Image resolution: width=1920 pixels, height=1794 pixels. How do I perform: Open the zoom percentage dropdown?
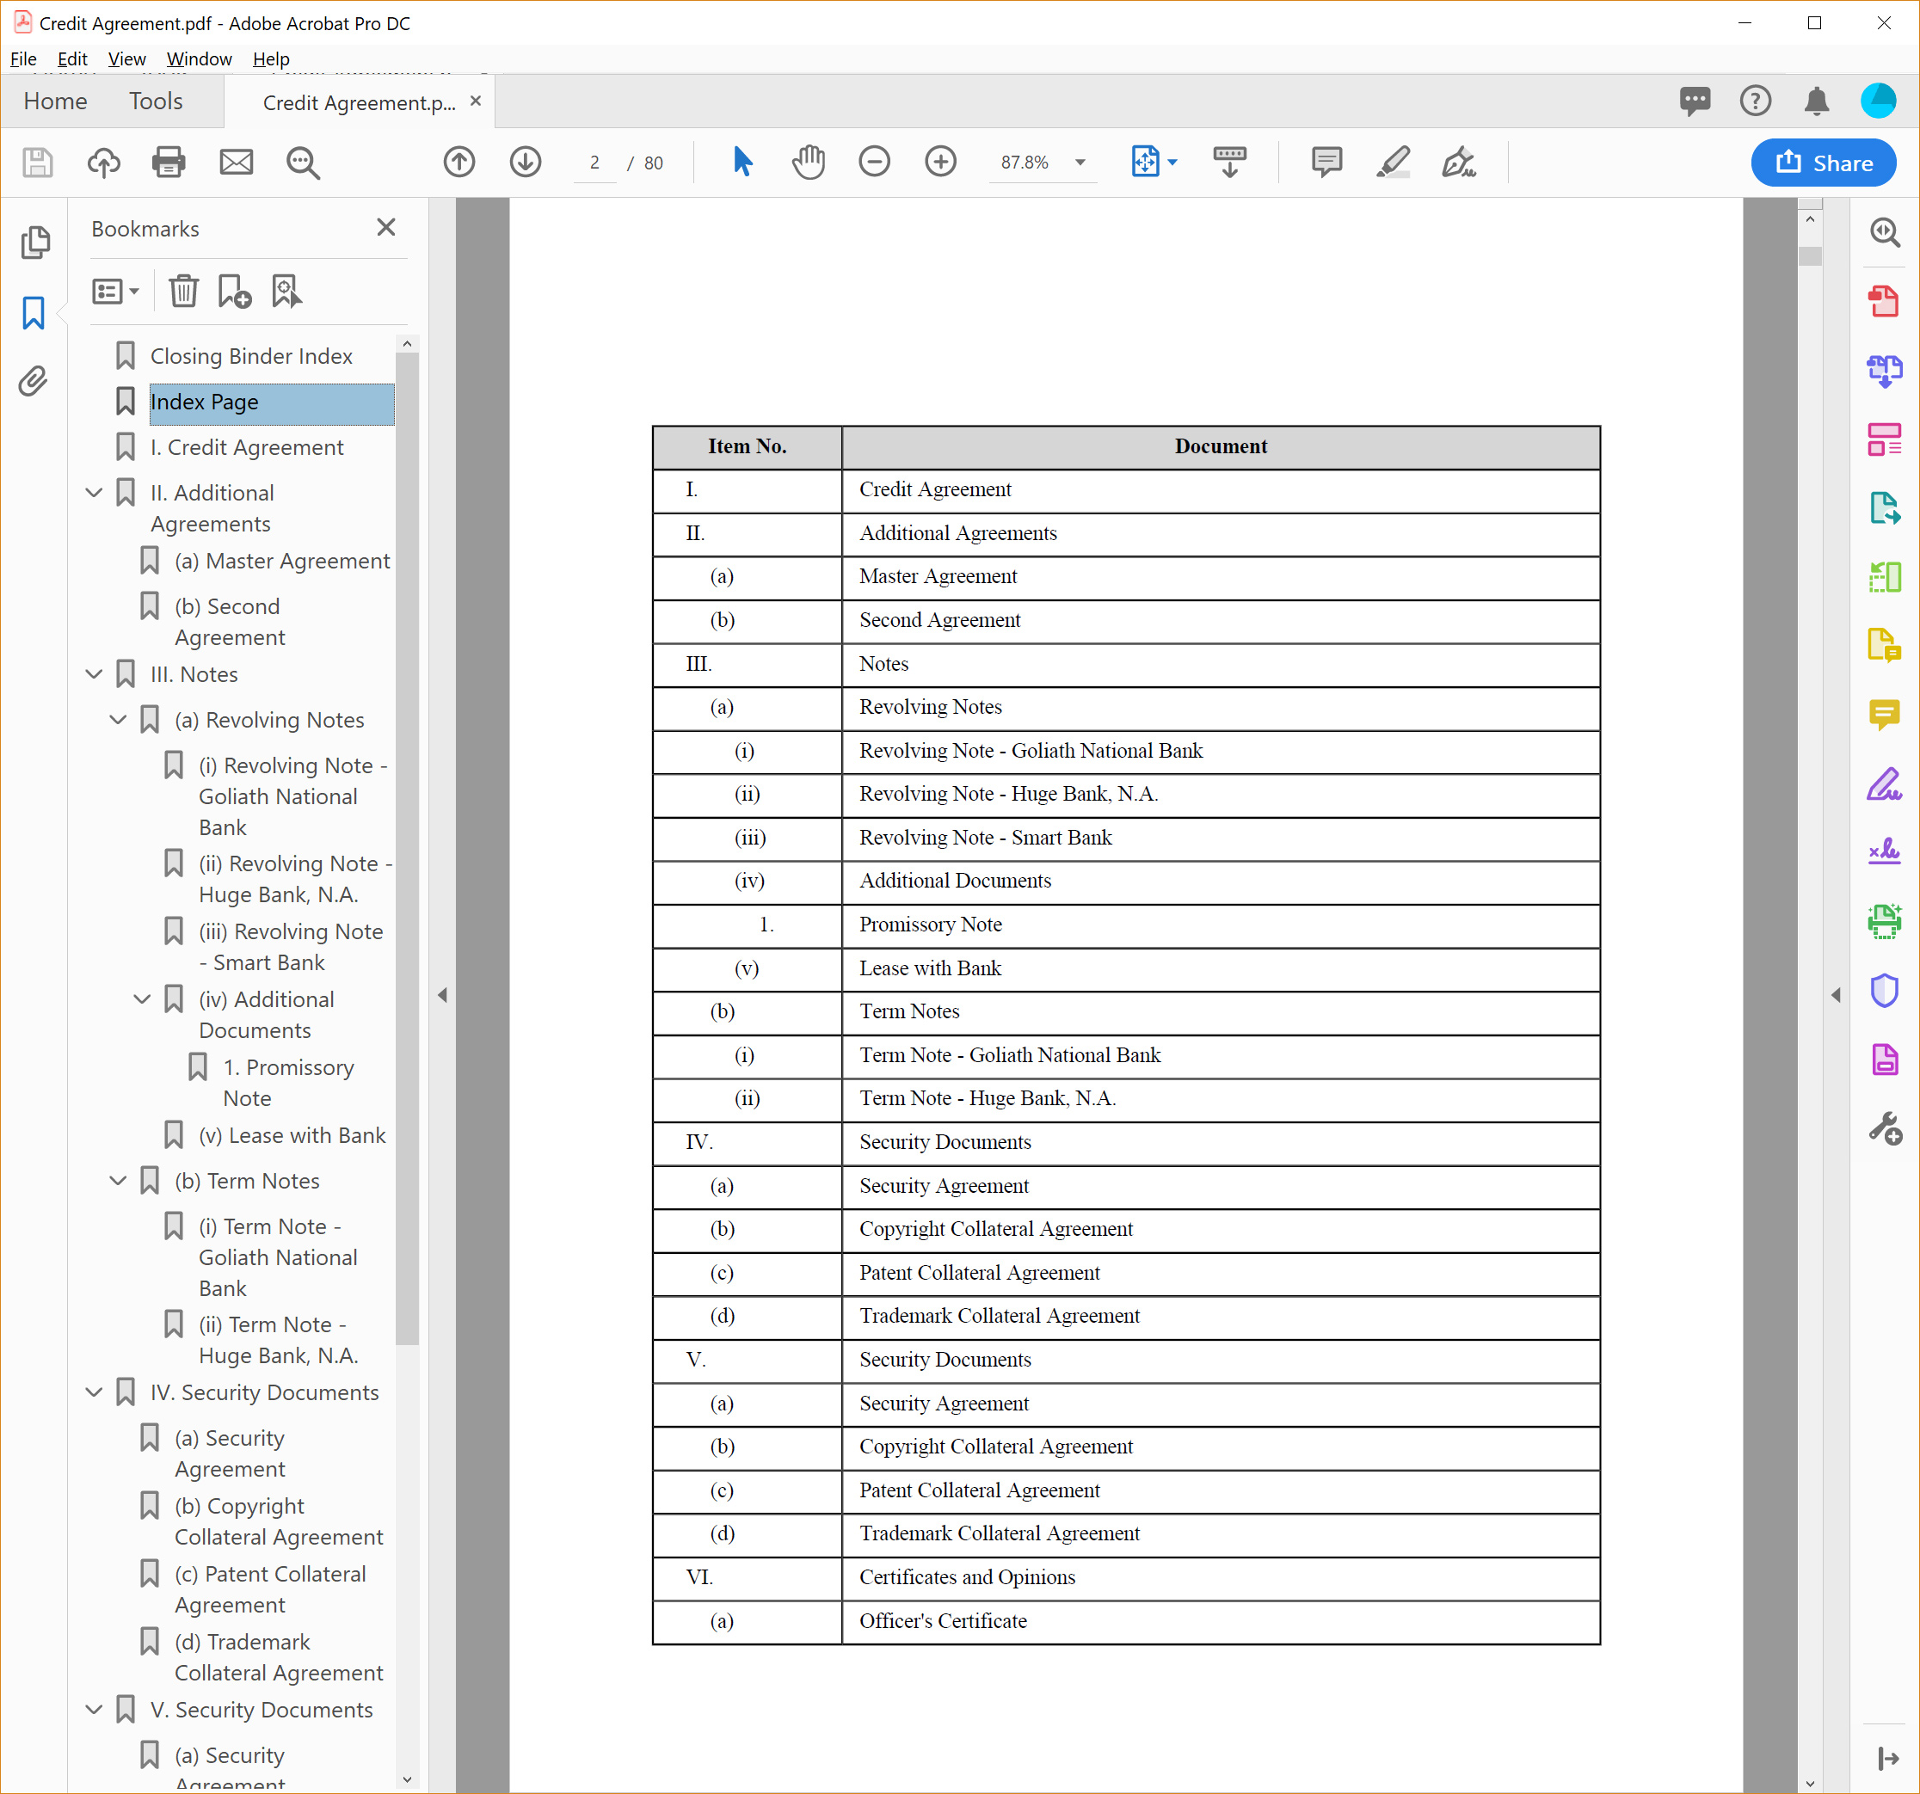[x=1080, y=163]
